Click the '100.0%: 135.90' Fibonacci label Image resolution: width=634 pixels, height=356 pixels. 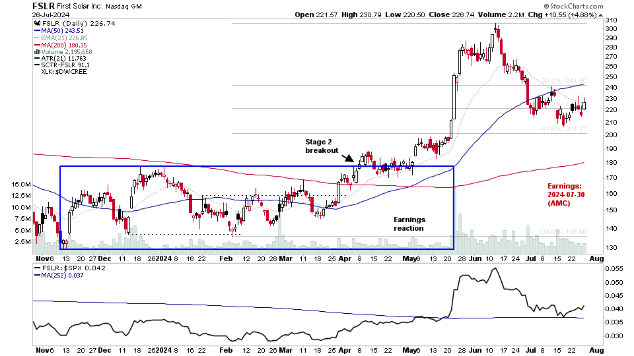tap(561, 232)
